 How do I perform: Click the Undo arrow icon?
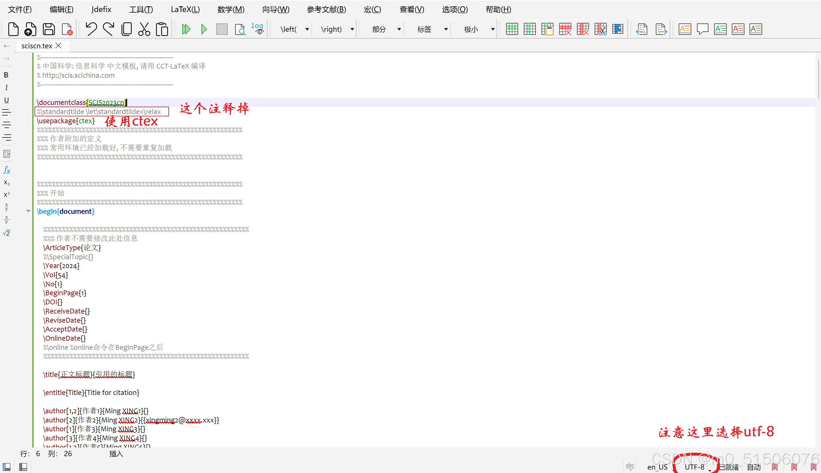[x=91, y=29]
